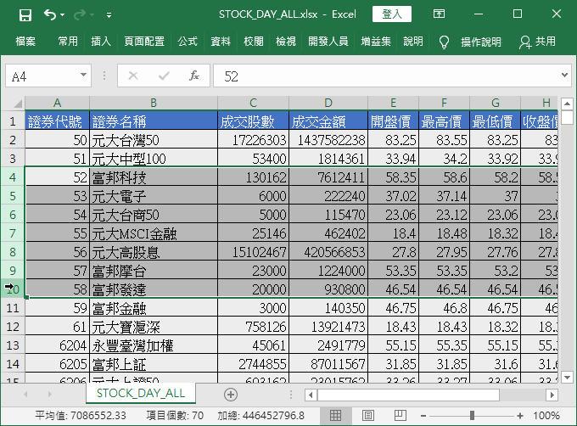Select column D header

point(328,103)
